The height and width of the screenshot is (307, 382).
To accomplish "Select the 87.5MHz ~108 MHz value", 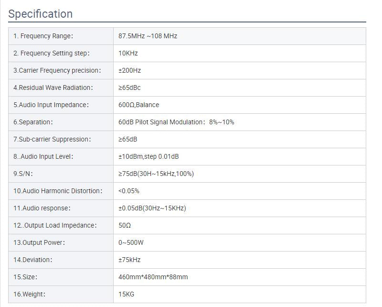I will (x=148, y=36).
